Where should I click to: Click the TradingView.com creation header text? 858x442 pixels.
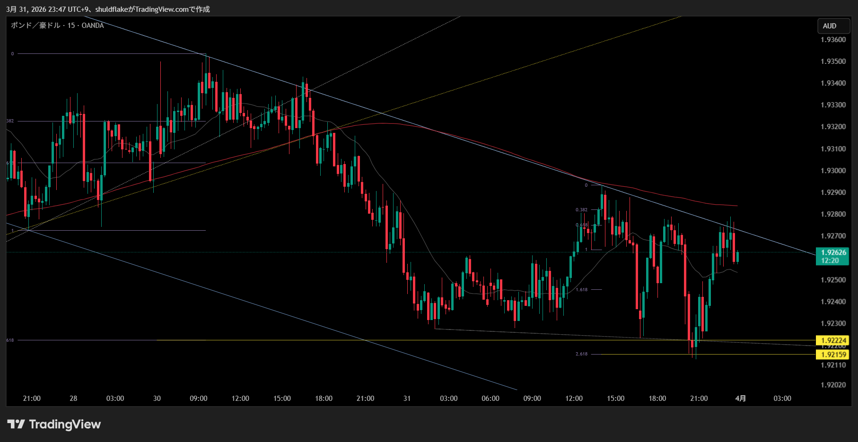(108, 9)
